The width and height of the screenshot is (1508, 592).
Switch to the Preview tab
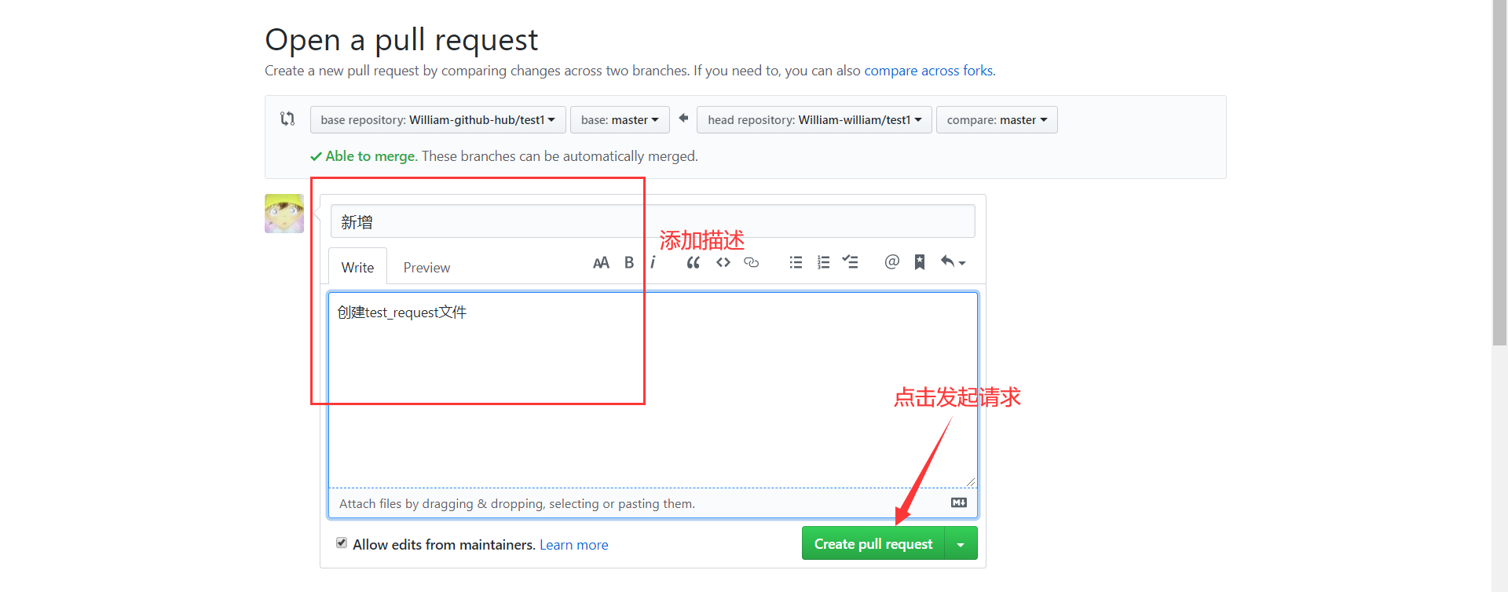426,267
